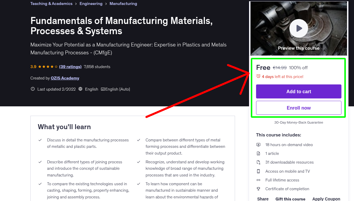This screenshot has width=354, height=201.
Task: Select the closed captions icon for English [Auto]
Action: point(103,89)
